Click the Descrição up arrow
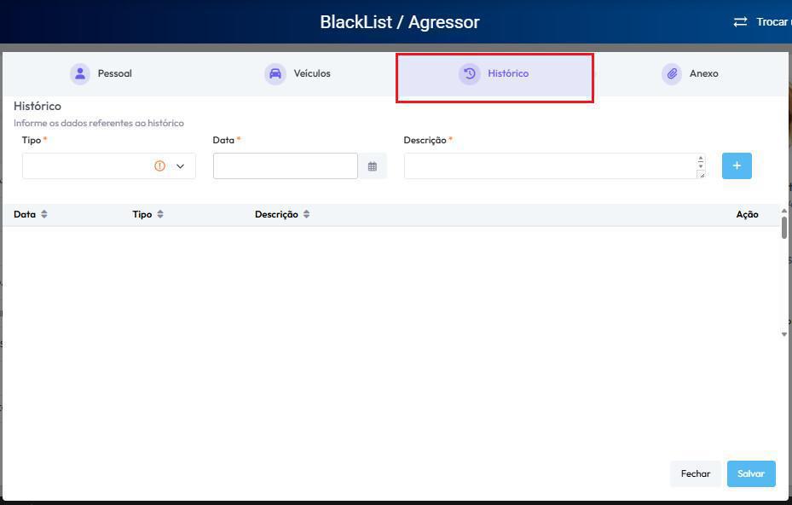 click(x=701, y=159)
